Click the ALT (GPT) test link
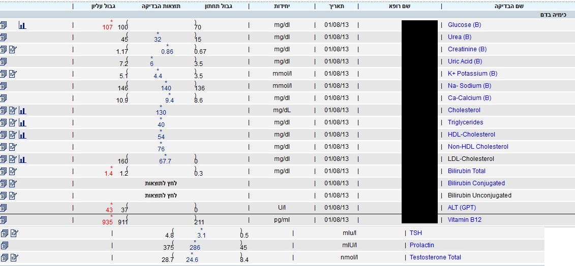This screenshot has height=266, width=575. [x=462, y=208]
